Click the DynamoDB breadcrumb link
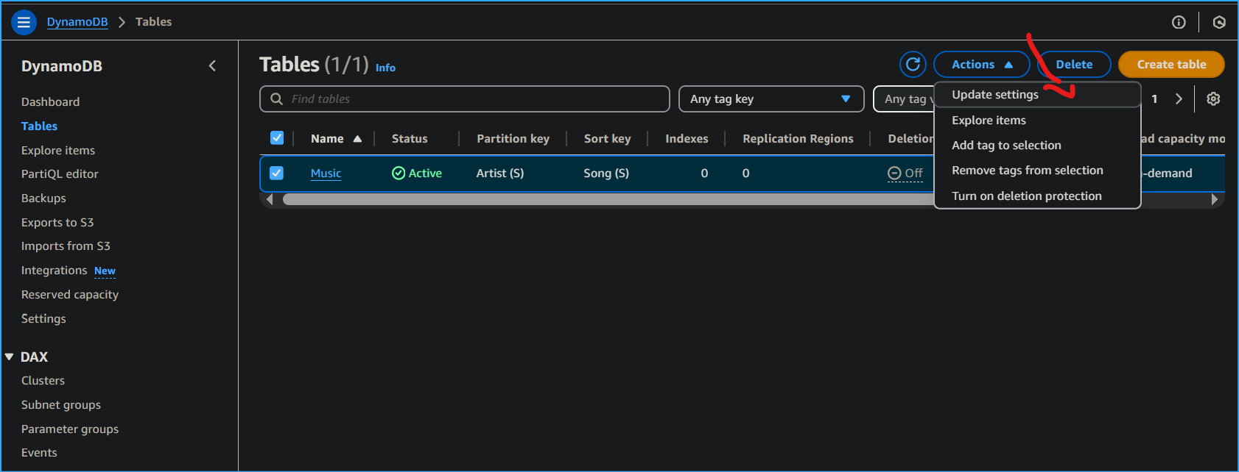Viewport: 1239px width, 472px height. coord(77,22)
